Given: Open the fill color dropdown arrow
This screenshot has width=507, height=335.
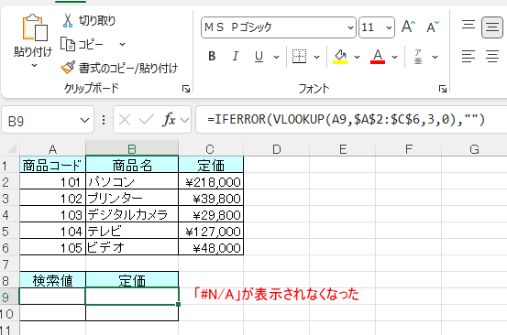Looking at the screenshot, I should (x=357, y=57).
